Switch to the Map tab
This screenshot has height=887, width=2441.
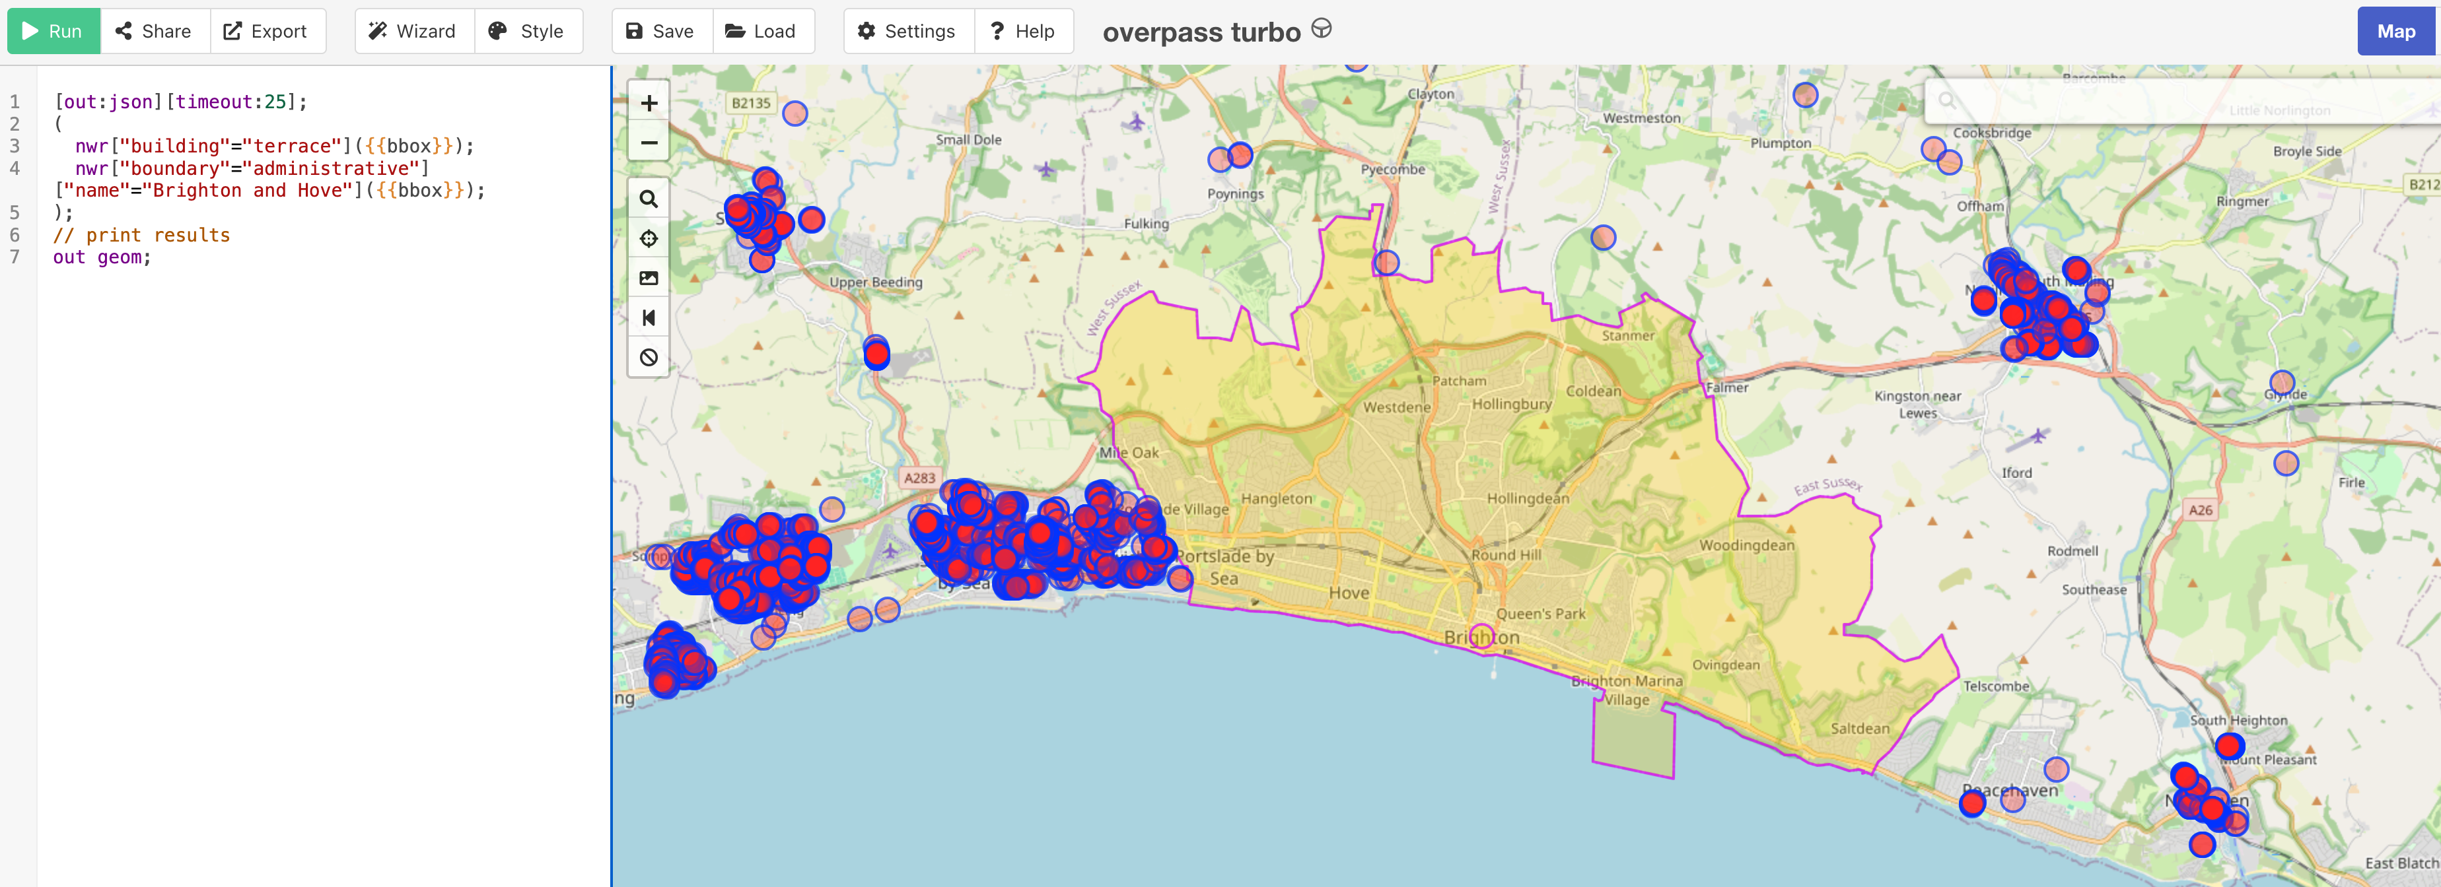point(2395,31)
